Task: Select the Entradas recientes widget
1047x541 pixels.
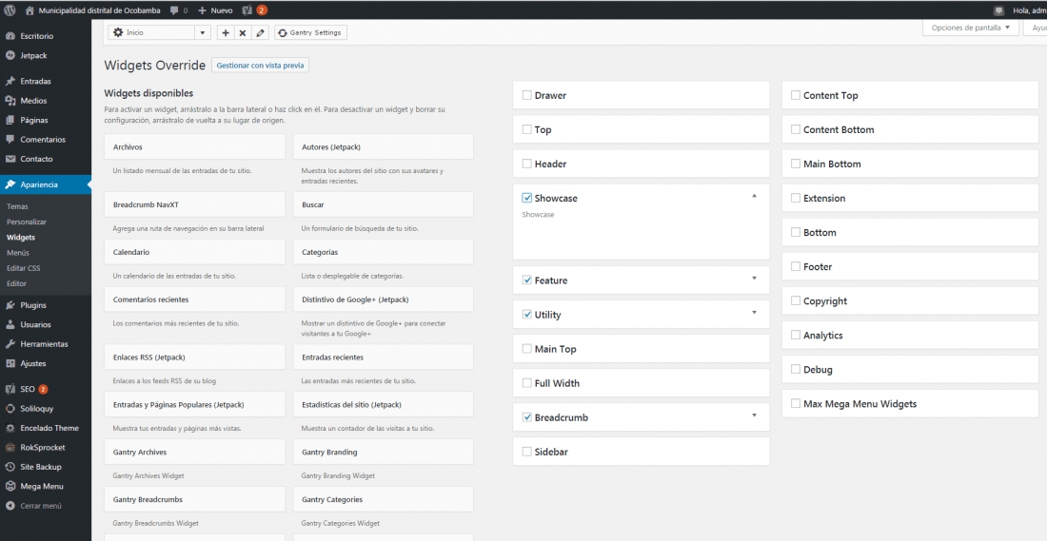Action: (x=384, y=357)
